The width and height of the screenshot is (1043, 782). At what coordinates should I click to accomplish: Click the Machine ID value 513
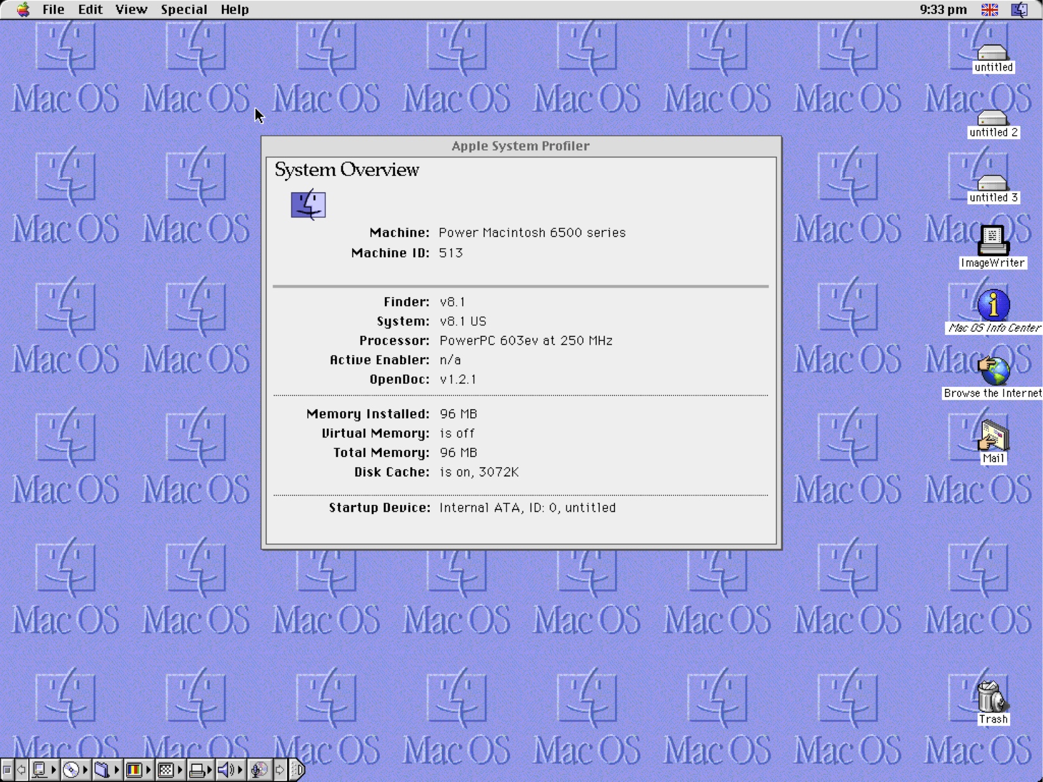click(451, 253)
